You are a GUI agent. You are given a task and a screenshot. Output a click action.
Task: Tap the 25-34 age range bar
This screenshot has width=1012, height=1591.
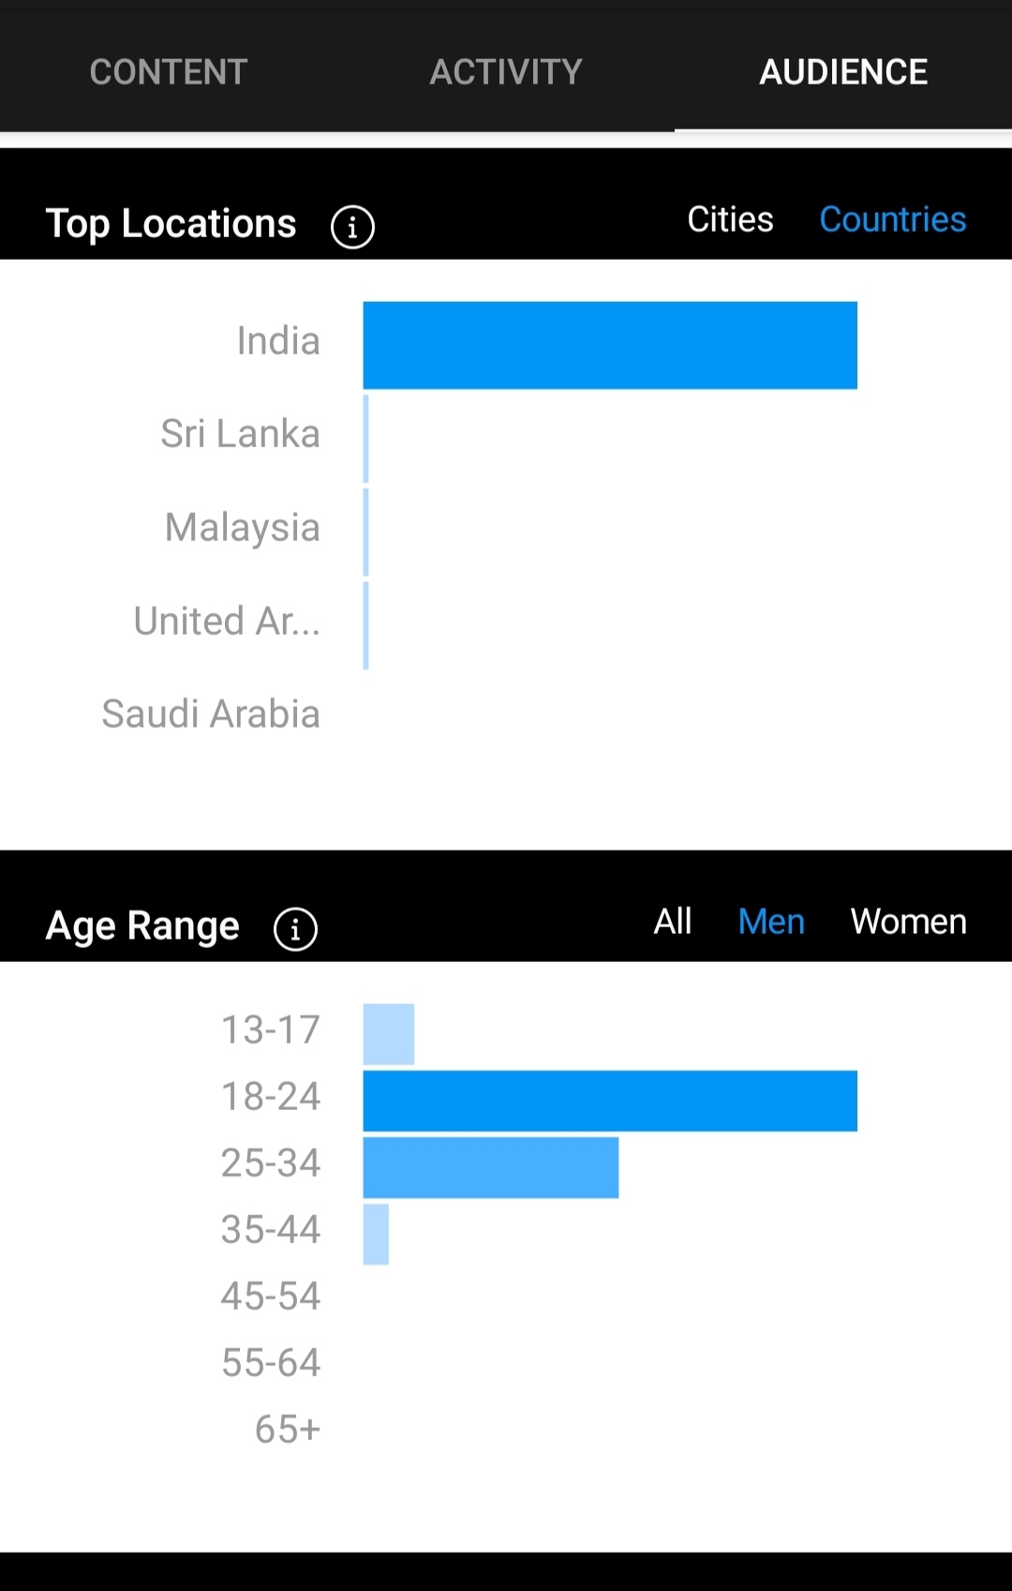tap(491, 1167)
